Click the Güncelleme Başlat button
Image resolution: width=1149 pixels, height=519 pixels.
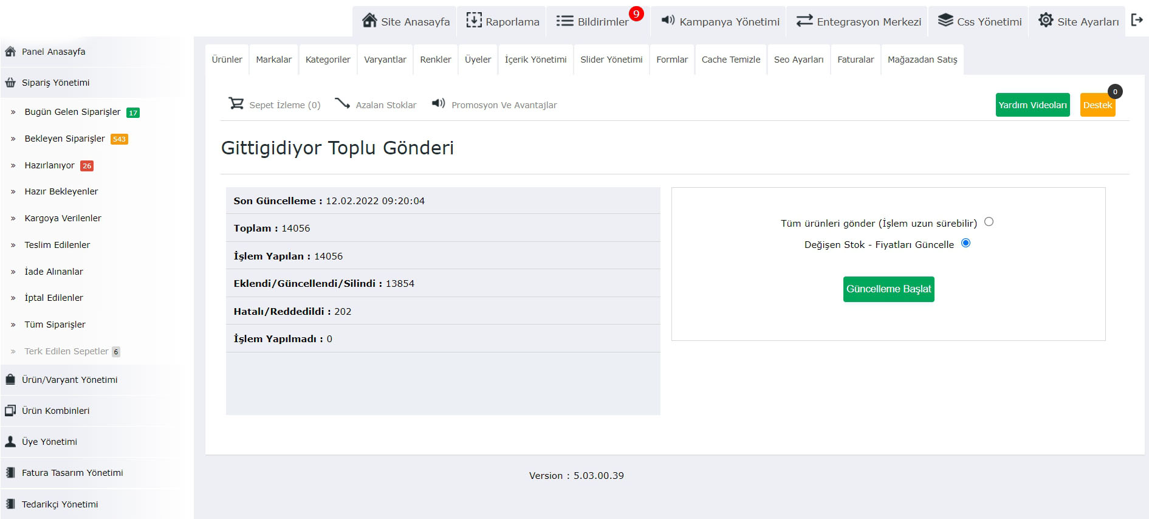coord(888,289)
